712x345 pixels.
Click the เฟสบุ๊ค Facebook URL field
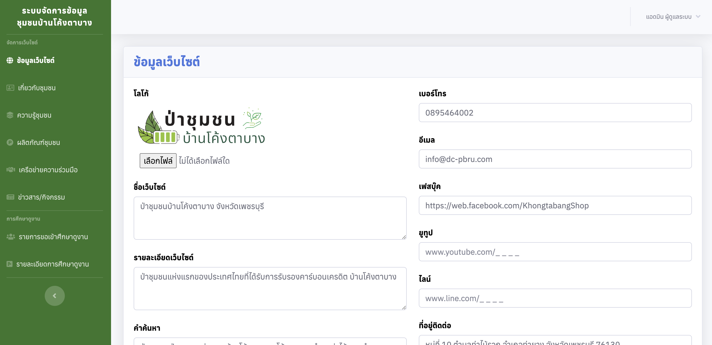tap(555, 205)
